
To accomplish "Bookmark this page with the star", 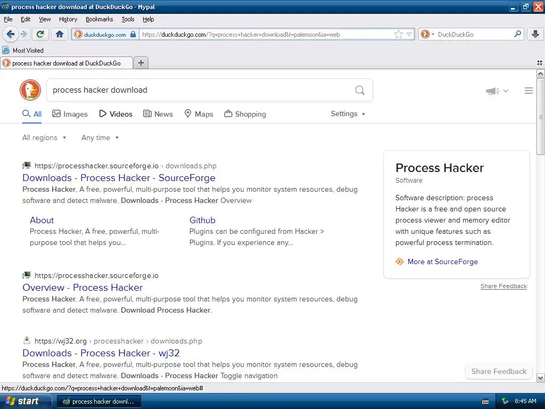I will (x=398, y=34).
